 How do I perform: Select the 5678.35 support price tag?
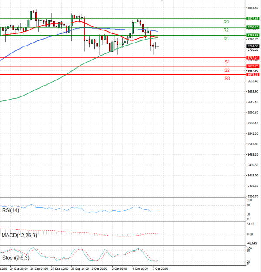253,74
